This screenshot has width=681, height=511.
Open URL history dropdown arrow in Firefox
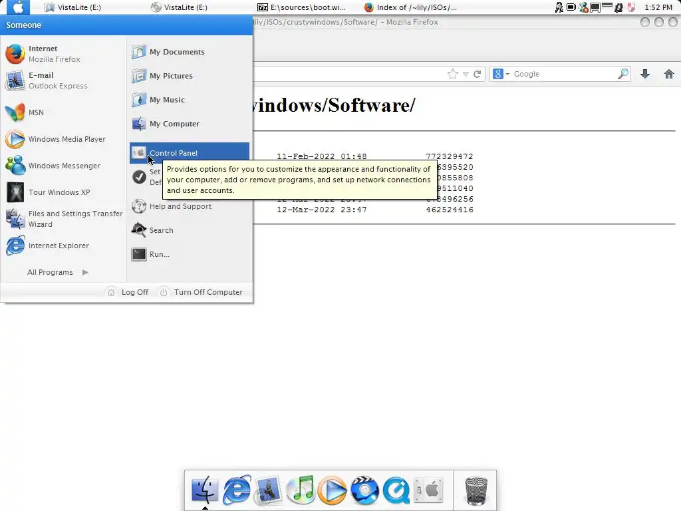pyautogui.click(x=466, y=75)
